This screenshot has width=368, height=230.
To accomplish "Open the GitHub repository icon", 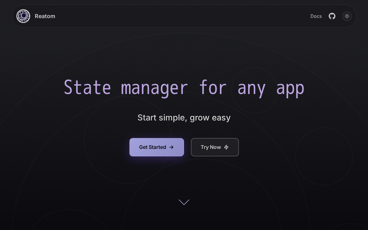I will pos(332,16).
